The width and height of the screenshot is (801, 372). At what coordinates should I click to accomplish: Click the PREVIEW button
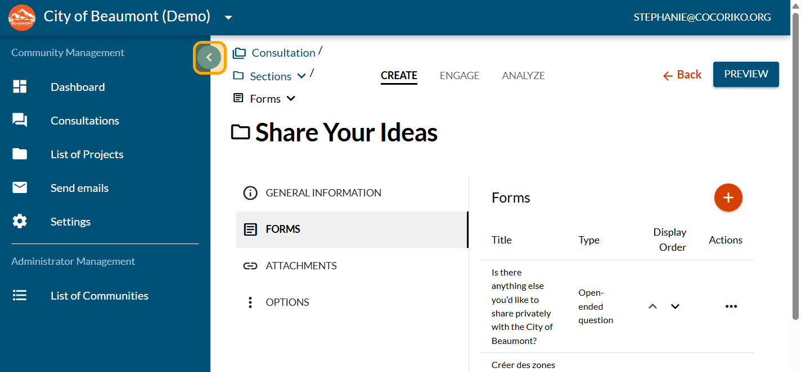(x=746, y=74)
